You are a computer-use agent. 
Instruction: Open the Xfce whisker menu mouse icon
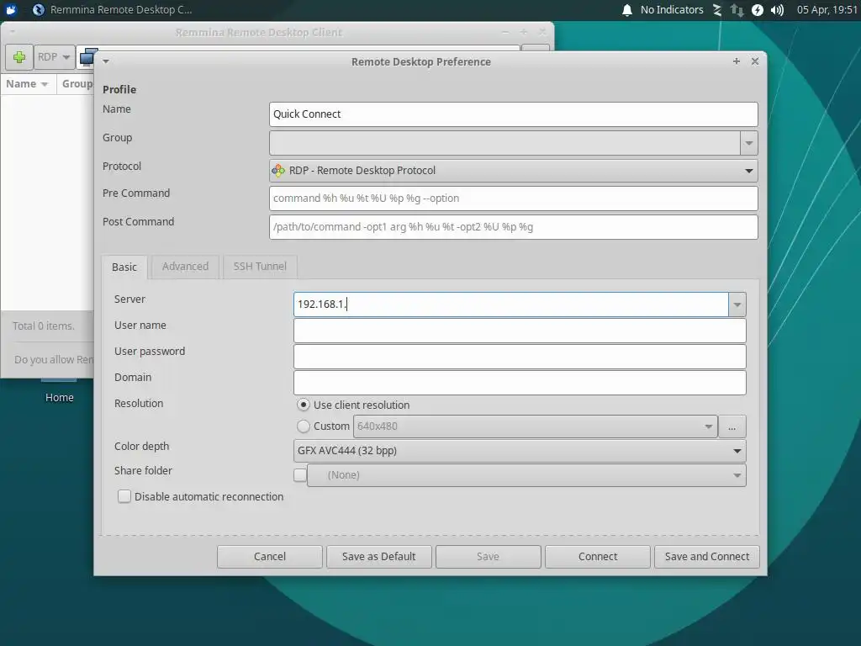11,9
